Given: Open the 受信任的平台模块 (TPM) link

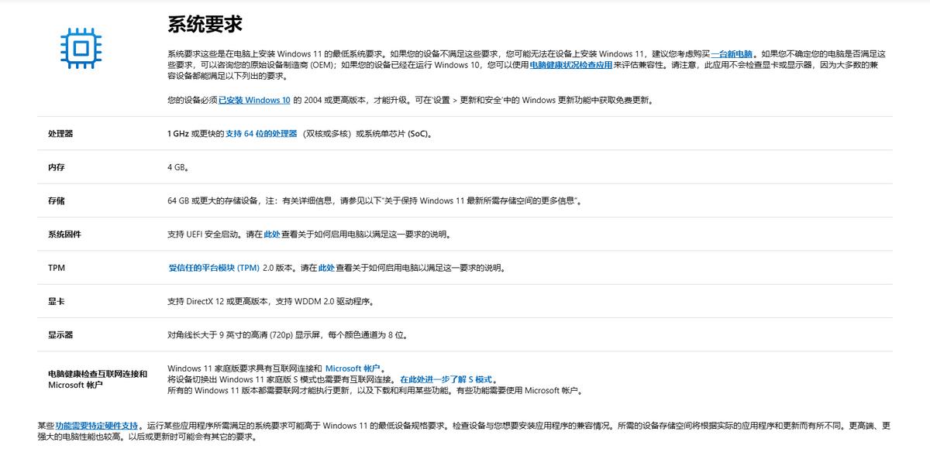Looking at the screenshot, I should [213, 268].
